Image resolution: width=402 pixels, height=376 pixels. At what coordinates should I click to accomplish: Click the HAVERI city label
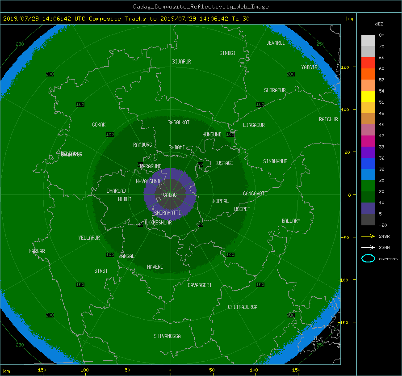coord(155,267)
